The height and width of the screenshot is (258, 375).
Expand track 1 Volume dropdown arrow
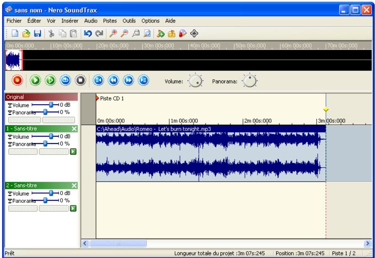pyautogui.click(x=10, y=137)
